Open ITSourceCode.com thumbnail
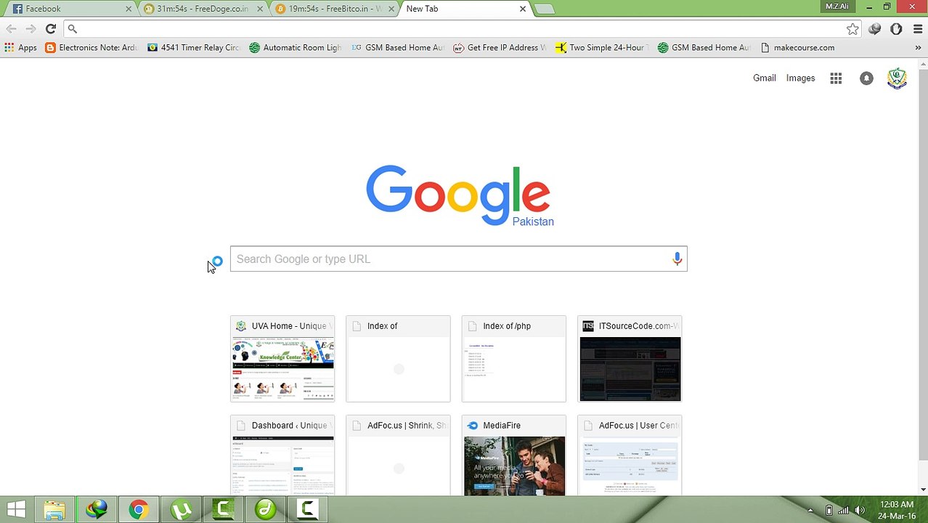Screen dimensions: 928x523 click(630, 359)
